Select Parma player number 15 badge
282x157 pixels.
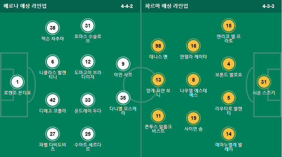pos(229,26)
